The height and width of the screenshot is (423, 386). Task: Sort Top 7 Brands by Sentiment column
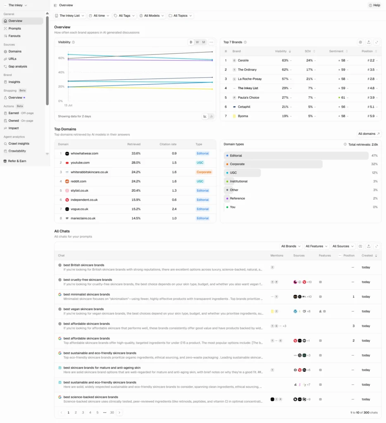click(x=338, y=51)
